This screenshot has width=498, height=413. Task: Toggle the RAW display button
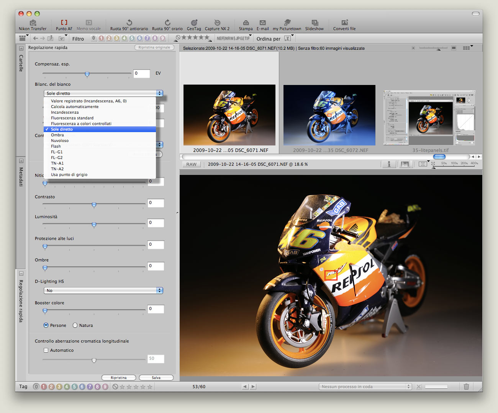coord(192,164)
